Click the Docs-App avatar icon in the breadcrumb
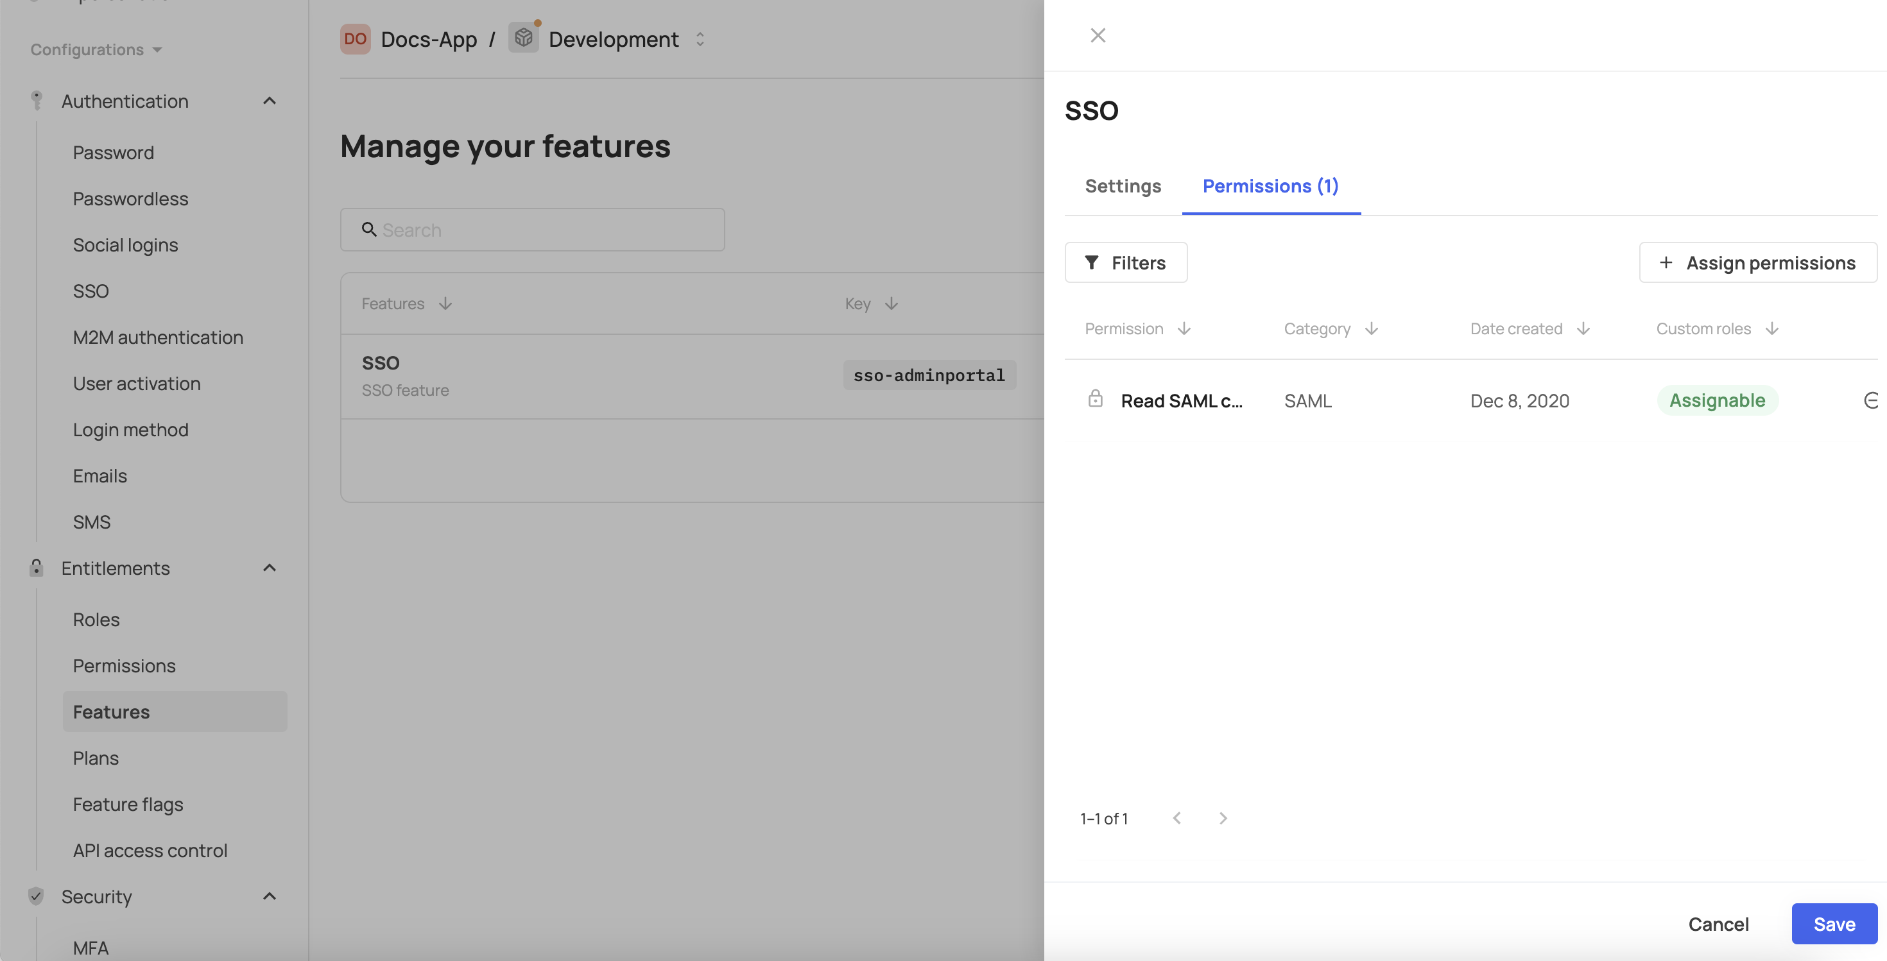The height and width of the screenshot is (961, 1887). 354,38
